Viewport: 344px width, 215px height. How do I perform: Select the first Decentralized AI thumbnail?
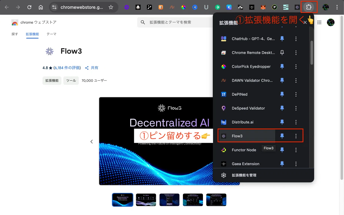coord(123,200)
